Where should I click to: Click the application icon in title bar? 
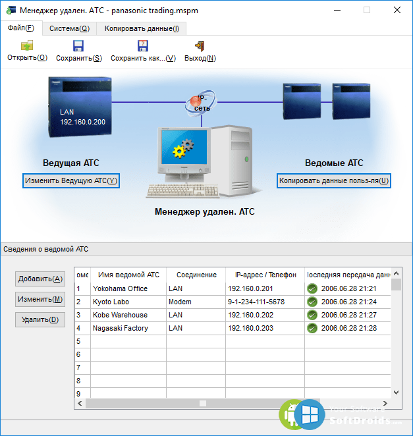(11, 11)
